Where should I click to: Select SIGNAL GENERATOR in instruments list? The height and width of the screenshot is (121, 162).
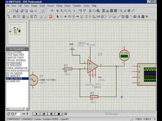[17, 68]
